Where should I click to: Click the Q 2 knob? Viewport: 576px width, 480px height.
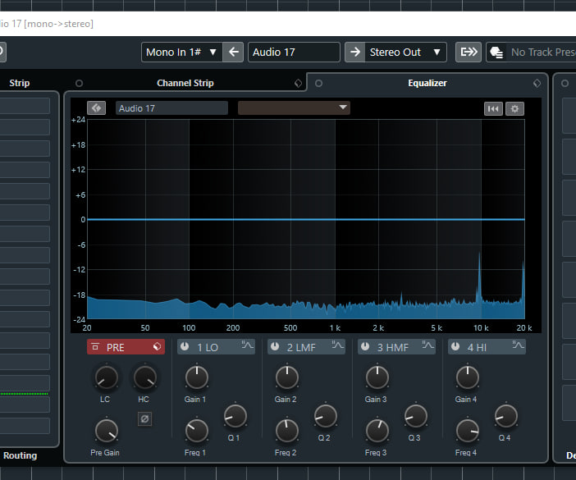tap(326, 416)
